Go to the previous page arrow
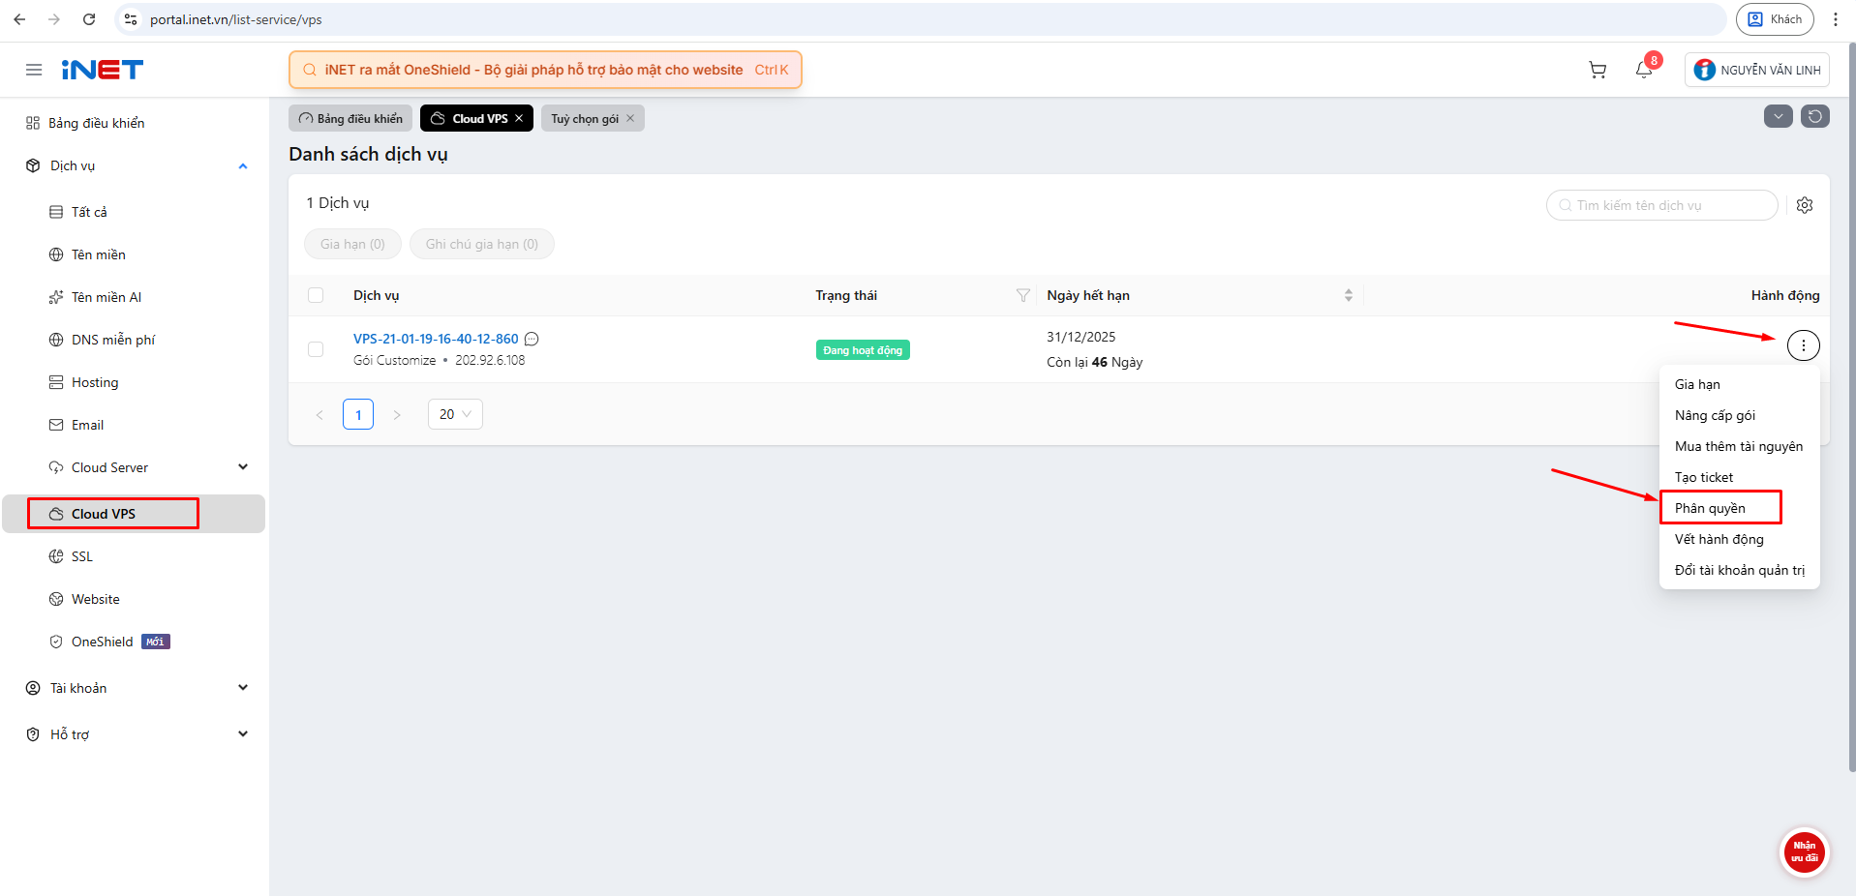The image size is (1856, 896). (x=319, y=414)
